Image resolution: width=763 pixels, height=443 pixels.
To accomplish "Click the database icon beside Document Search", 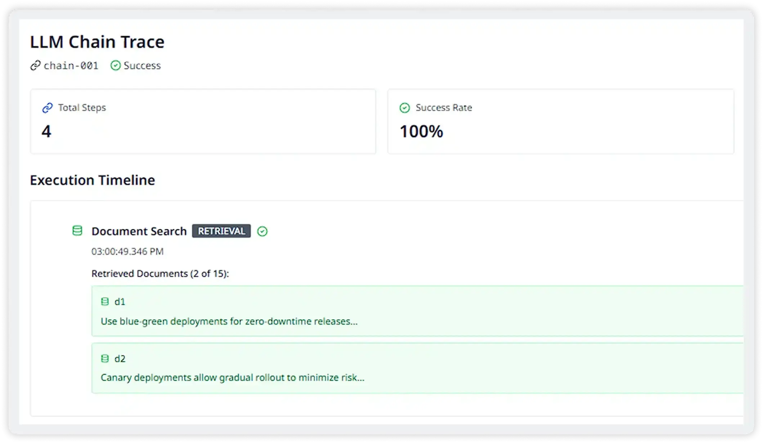I will [77, 231].
